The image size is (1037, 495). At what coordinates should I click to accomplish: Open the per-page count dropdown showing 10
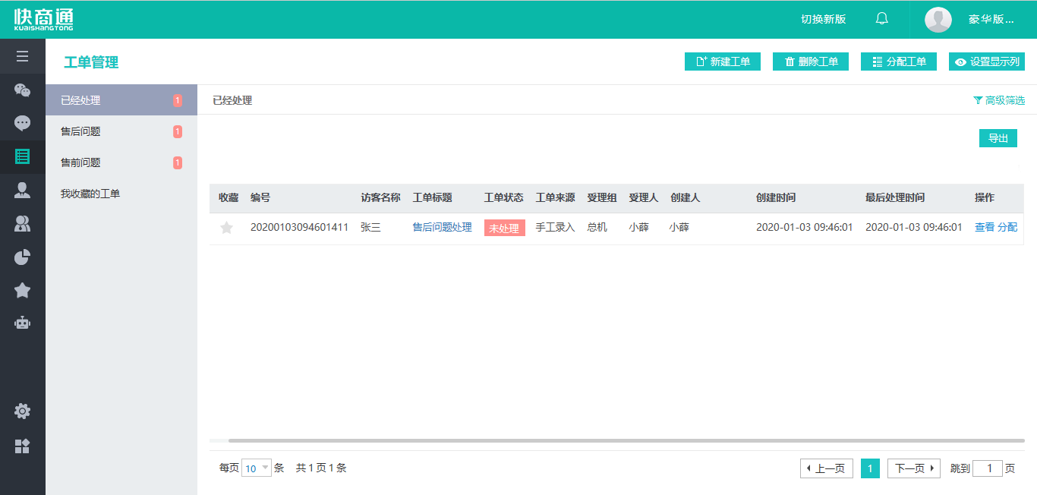(x=257, y=468)
